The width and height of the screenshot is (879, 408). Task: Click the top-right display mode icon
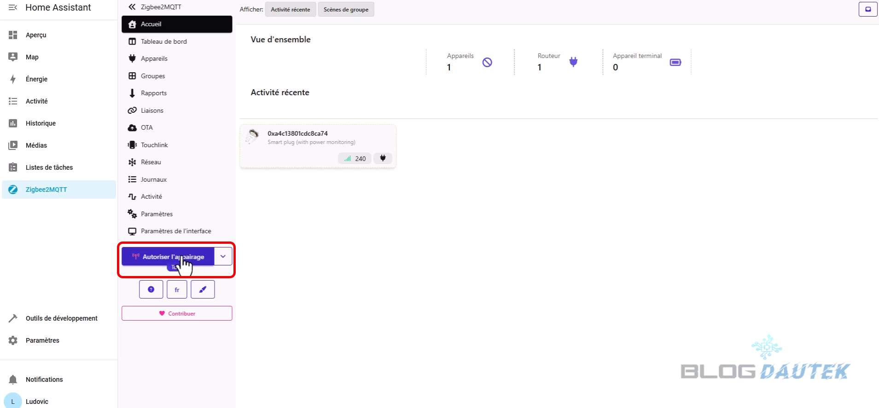[867, 9]
